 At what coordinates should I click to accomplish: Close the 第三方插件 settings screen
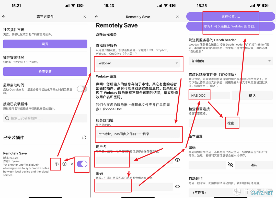click(85, 17)
